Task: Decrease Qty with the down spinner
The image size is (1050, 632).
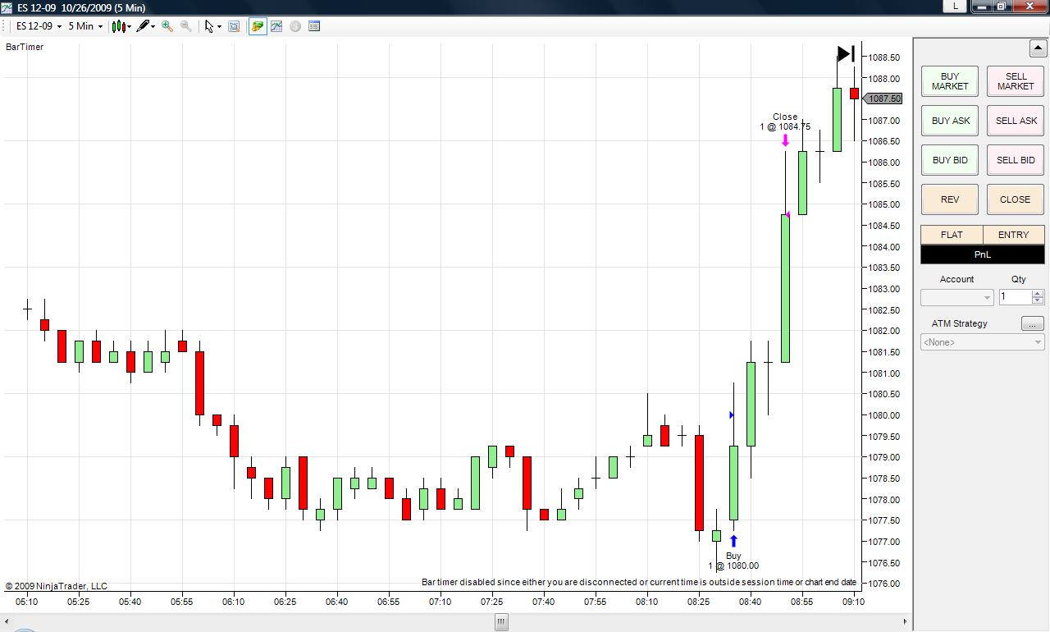Action: (1038, 301)
